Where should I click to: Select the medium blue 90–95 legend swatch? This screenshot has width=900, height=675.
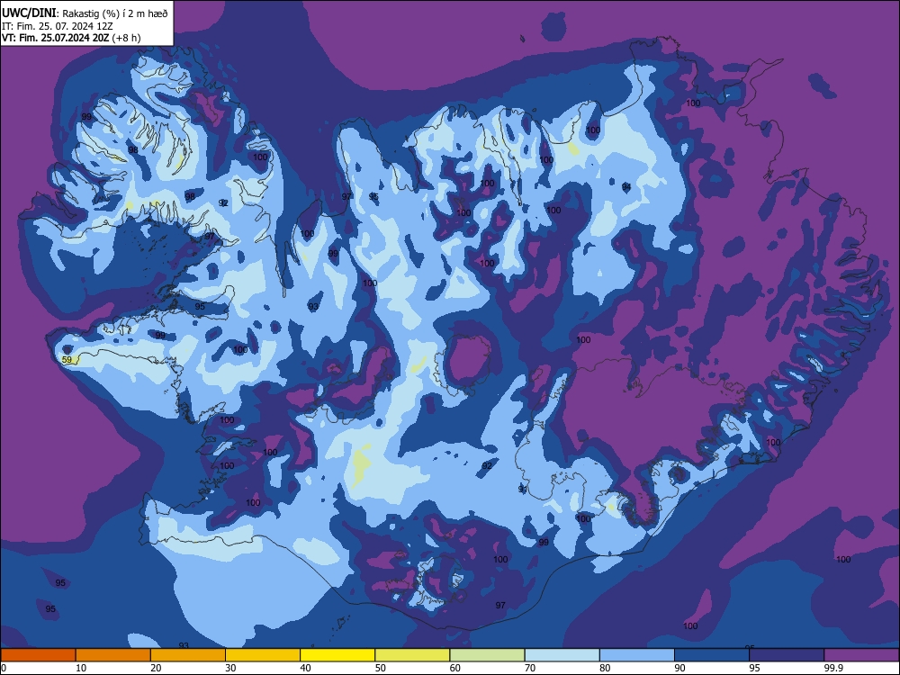(x=712, y=655)
